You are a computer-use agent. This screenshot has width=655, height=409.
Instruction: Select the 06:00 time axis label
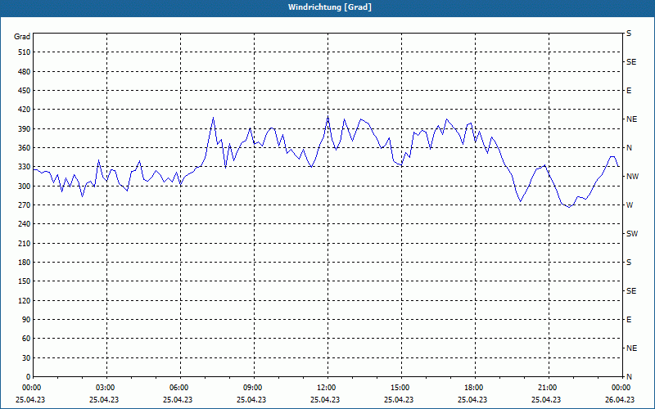coord(179,388)
